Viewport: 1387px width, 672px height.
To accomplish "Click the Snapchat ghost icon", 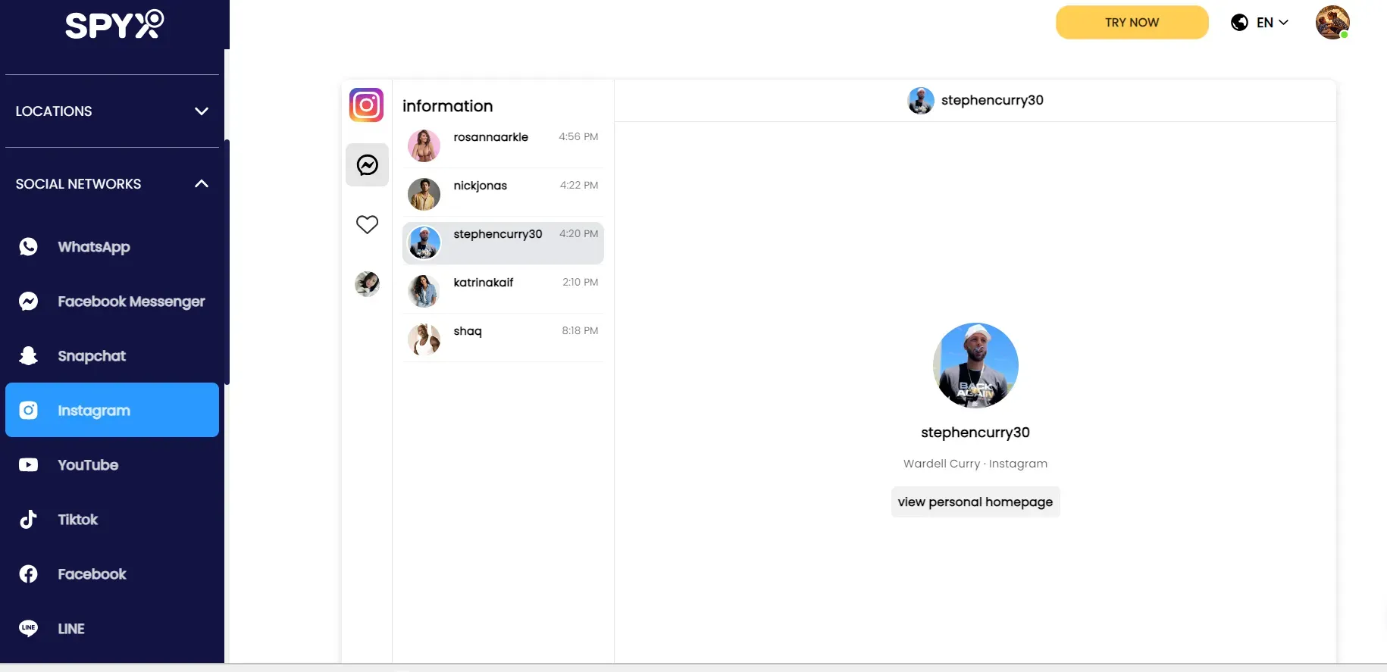I will 29,356.
